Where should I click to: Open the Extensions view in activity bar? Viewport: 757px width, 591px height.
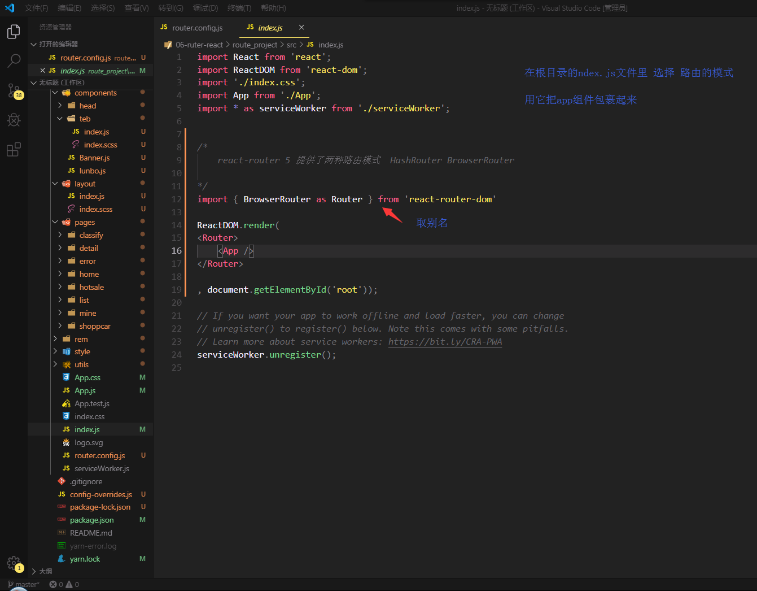14,149
